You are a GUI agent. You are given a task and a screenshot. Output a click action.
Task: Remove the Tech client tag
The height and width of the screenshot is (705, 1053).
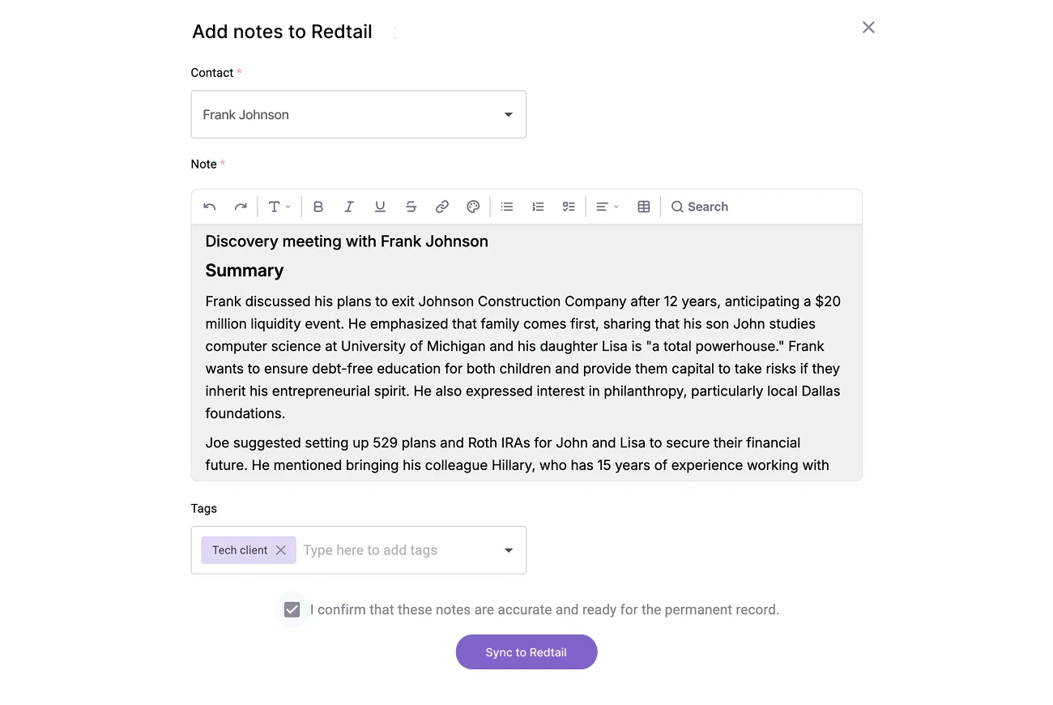click(x=281, y=550)
